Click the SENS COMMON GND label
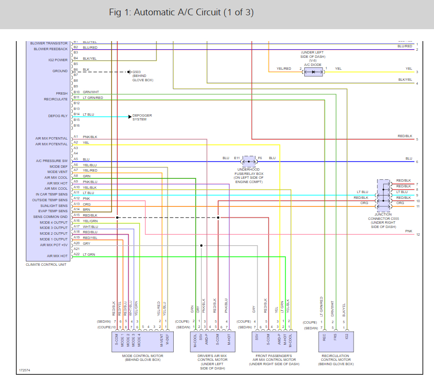 (50, 217)
